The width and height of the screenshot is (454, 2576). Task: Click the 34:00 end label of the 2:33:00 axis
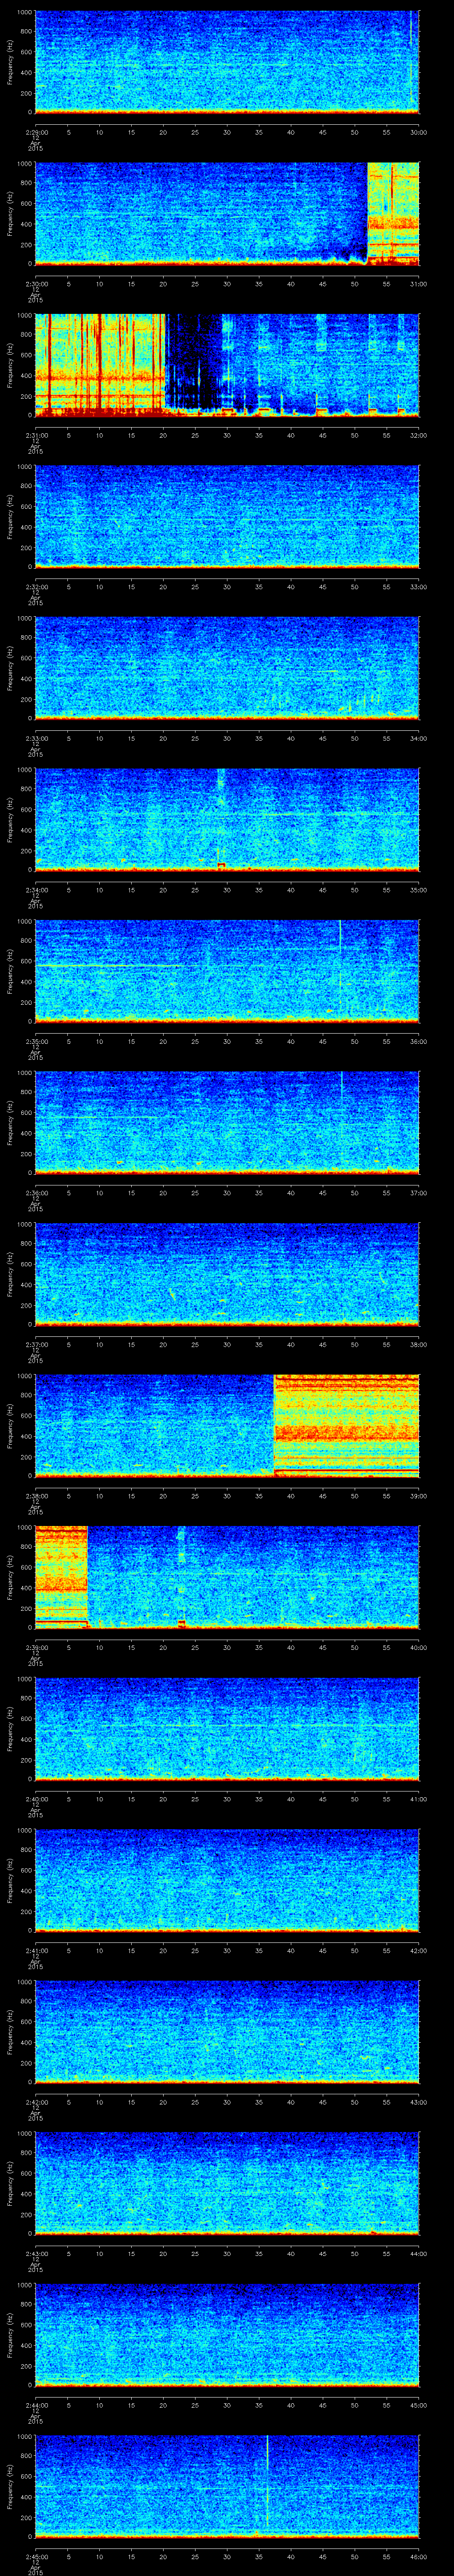[x=419, y=738]
